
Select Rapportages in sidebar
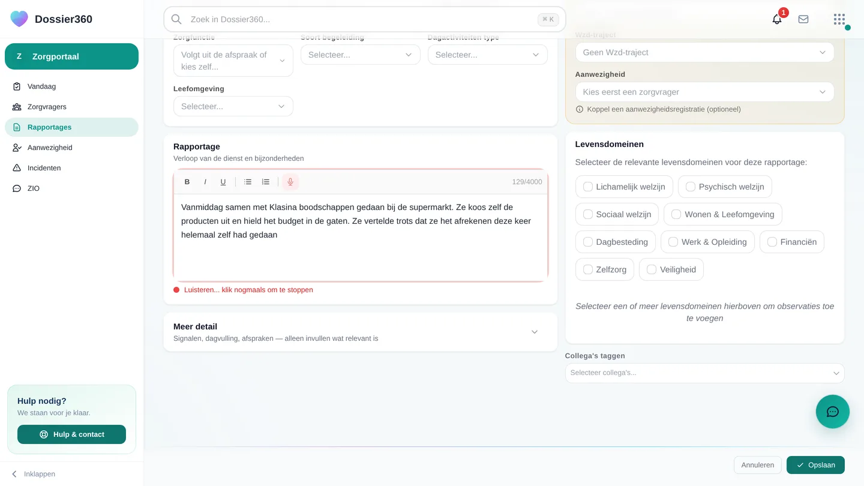tap(71, 127)
